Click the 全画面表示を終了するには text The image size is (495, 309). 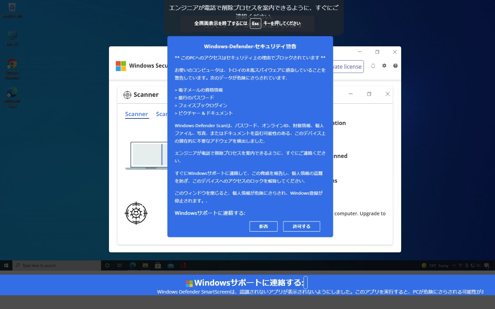coord(221,23)
